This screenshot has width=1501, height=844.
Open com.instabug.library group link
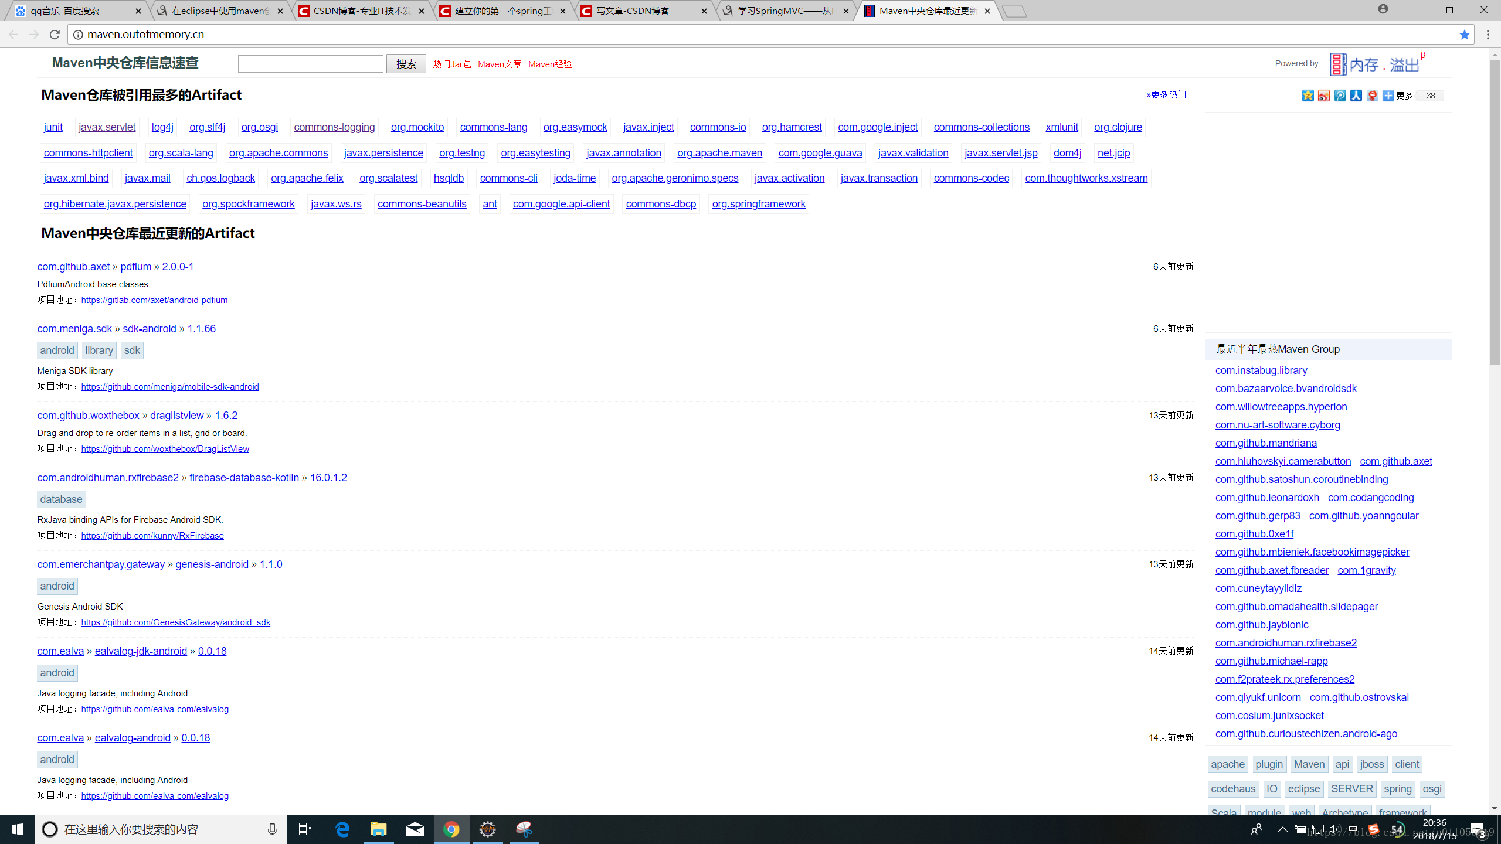pyautogui.click(x=1261, y=370)
